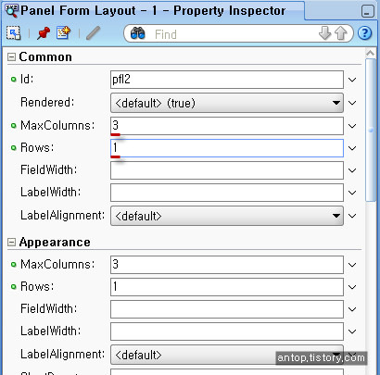Click the Appearance Rows input field

(227, 287)
